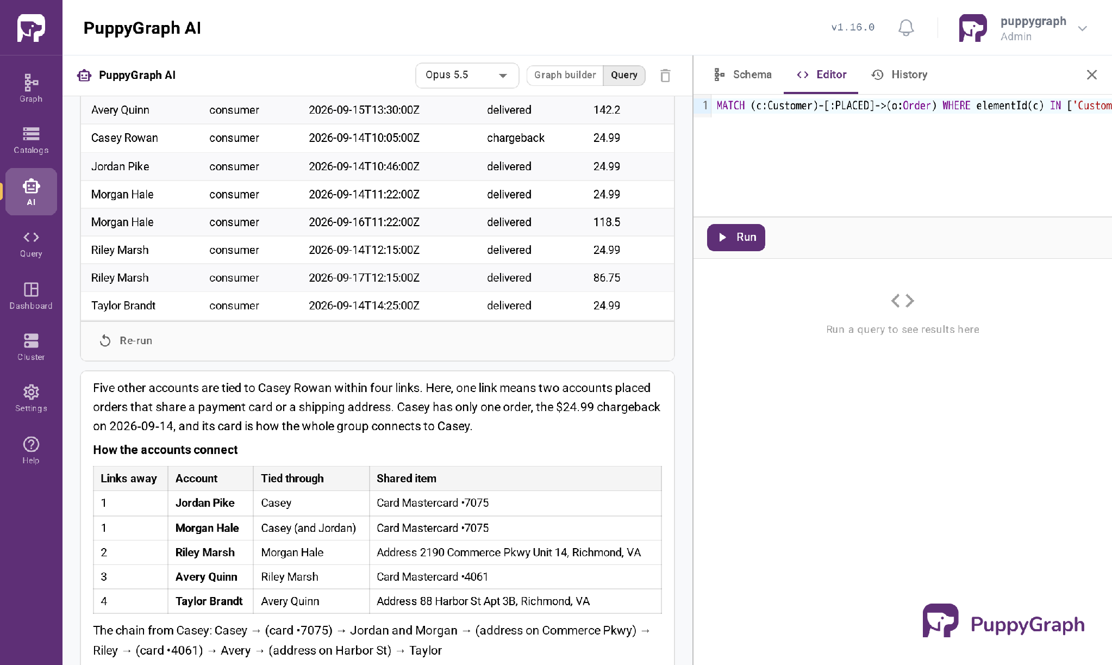Go to the Dashboard page
This screenshot has width=1112, height=665.
point(31,295)
